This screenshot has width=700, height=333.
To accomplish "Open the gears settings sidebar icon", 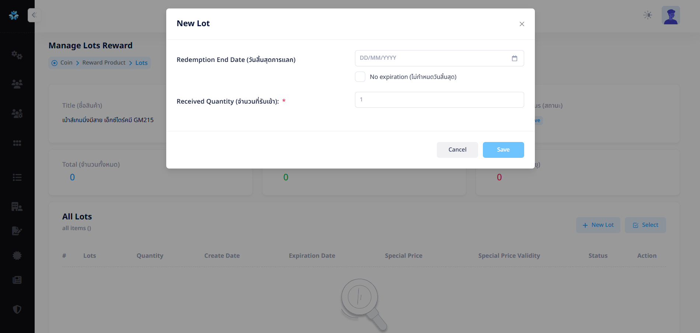I will click(x=17, y=55).
